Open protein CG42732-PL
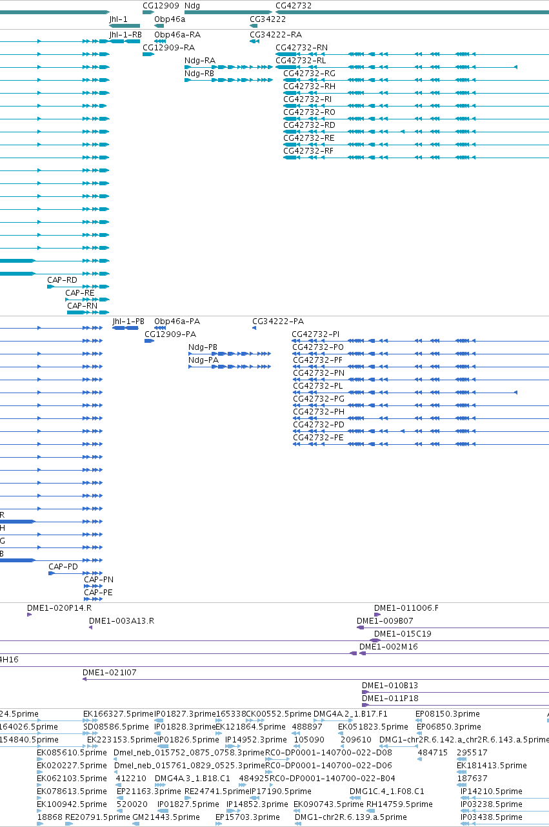This screenshot has height=827, width=549. (318, 386)
